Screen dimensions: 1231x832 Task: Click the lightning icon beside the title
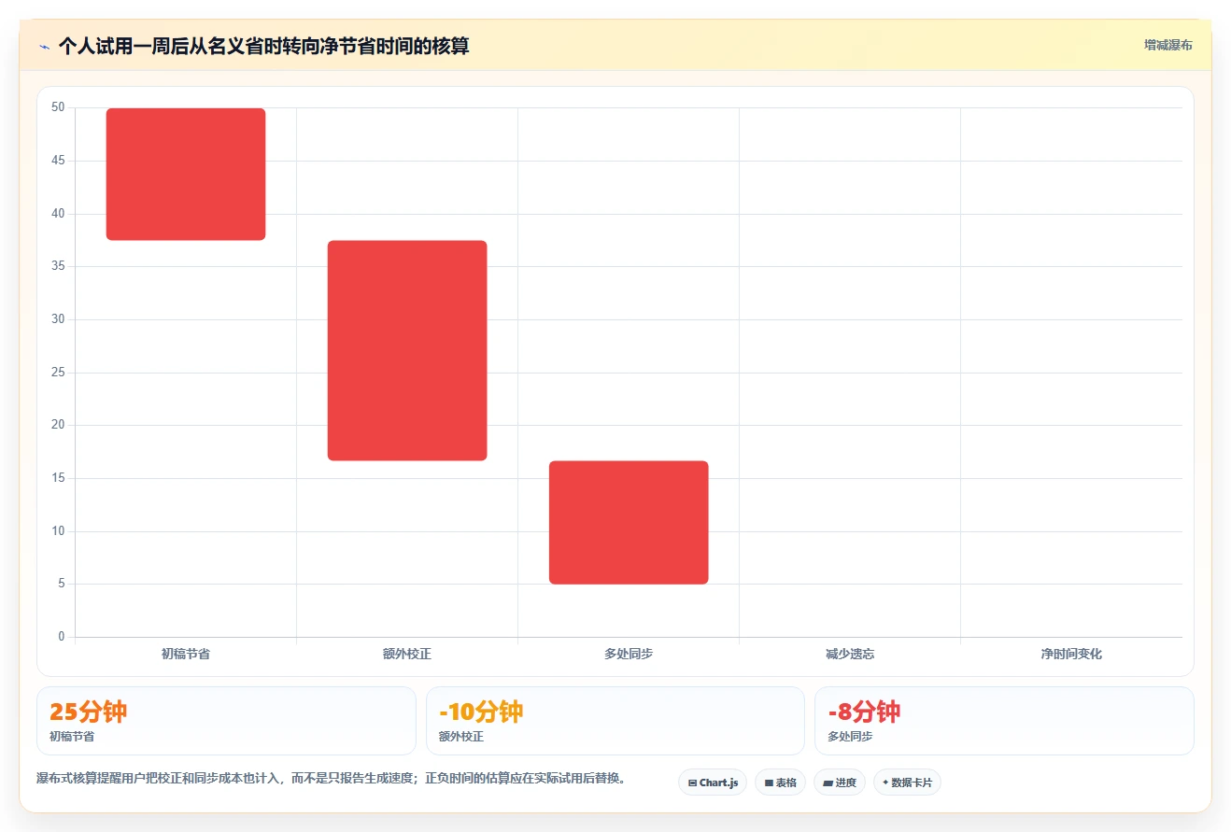point(44,46)
